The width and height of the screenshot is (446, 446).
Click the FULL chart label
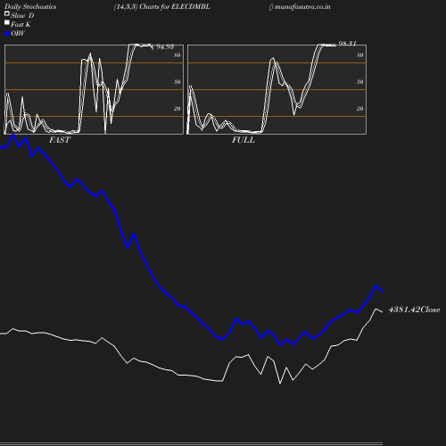point(244,140)
